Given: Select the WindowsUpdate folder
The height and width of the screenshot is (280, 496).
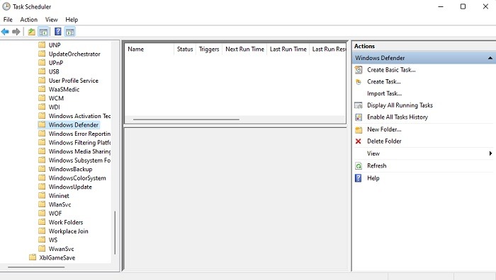Looking at the screenshot, I should (x=70, y=187).
